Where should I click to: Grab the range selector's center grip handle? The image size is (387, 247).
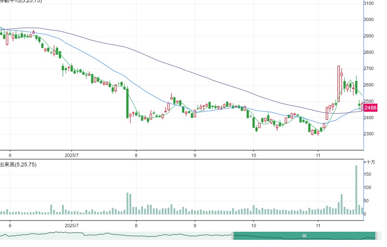point(304,236)
